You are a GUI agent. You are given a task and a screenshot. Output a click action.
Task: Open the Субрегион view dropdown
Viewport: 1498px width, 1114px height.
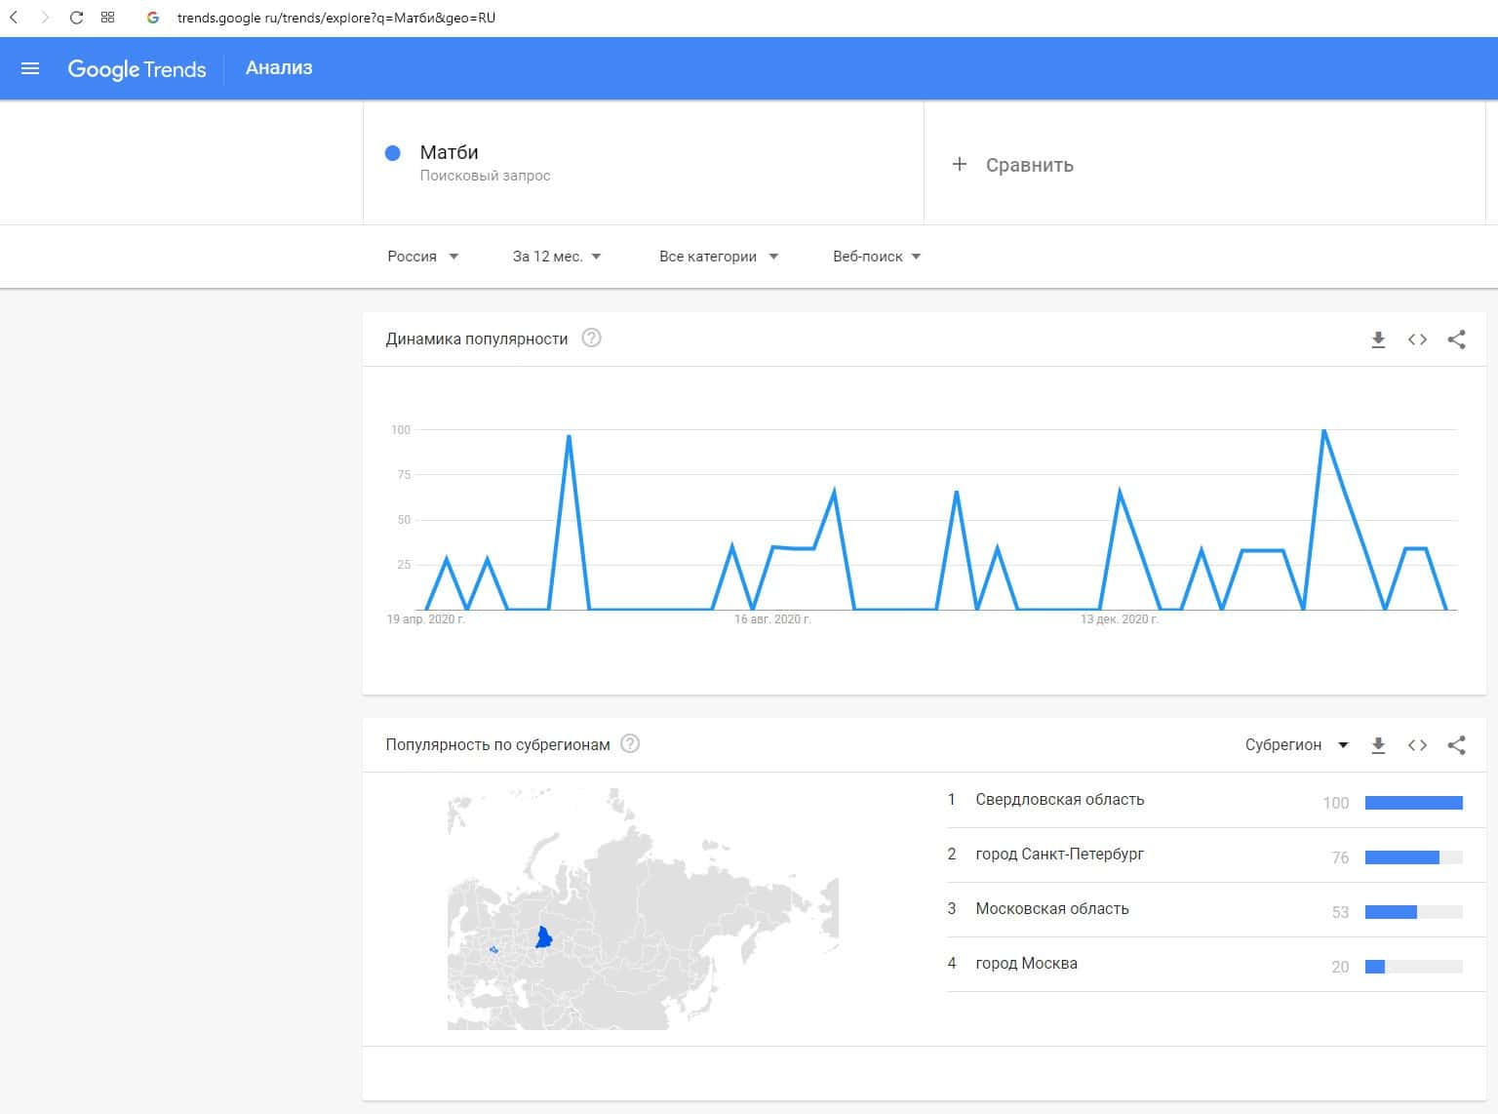(x=1296, y=745)
